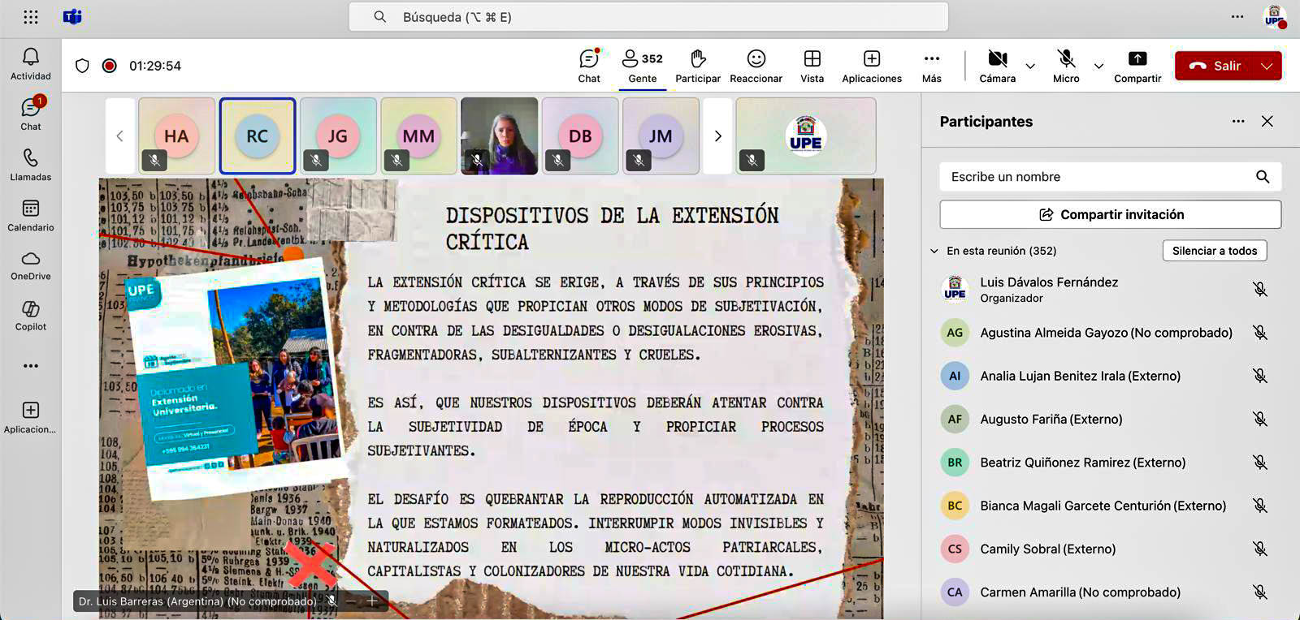The height and width of the screenshot is (620, 1300).
Task: Click the Dr. Luis Barreras presenter label
Action: (x=197, y=601)
